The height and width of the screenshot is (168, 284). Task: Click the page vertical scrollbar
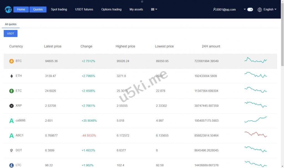click(x=282, y=42)
